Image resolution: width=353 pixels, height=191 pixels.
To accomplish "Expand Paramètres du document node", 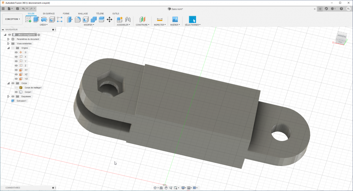I will (8, 39).
